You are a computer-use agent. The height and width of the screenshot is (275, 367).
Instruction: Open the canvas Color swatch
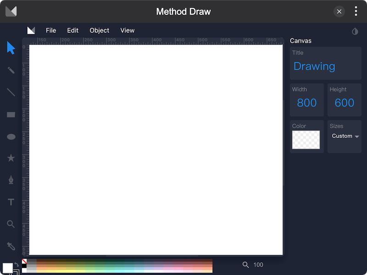306,140
